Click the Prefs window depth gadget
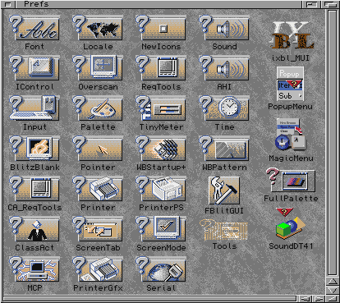The width and height of the screenshot is (340, 303). (x=331, y=4)
